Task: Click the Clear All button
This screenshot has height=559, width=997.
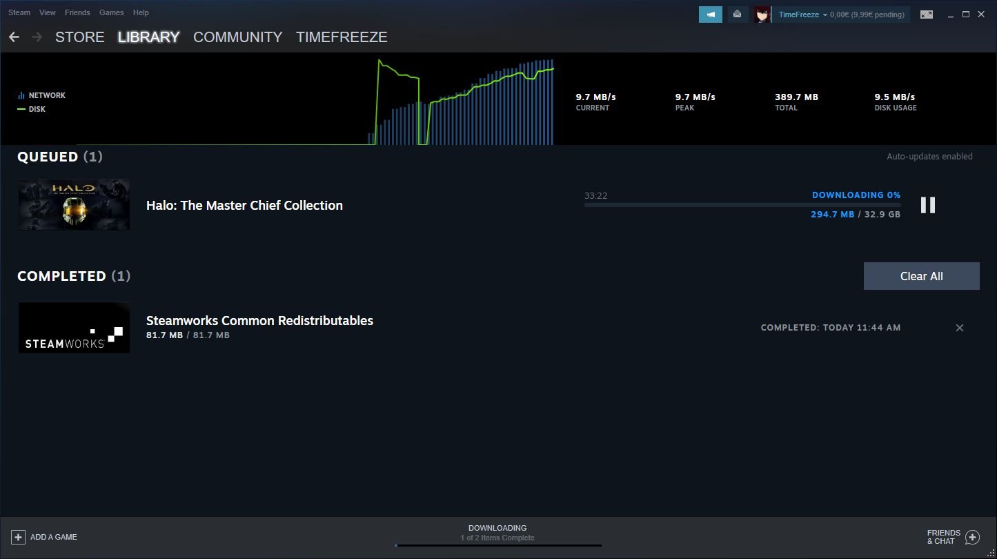Action: (x=922, y=276)
